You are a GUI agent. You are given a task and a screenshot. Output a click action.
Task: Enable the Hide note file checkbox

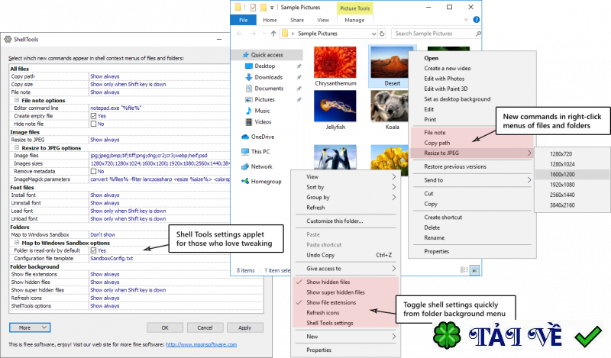(x=94, y=123)
